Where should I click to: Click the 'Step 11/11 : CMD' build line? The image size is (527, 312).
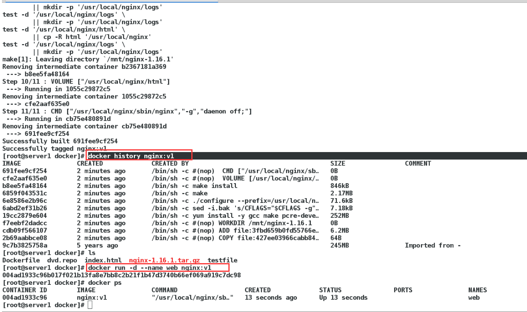point(127,111)
